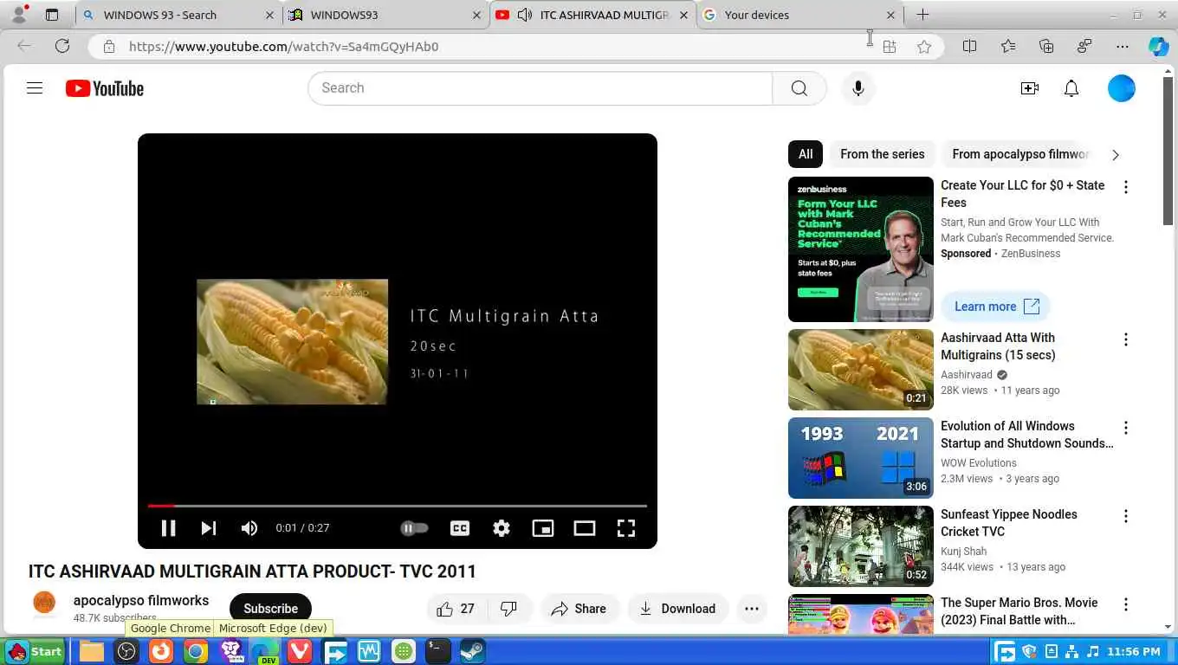Open the Edge profile icon
This screenshot has height=665, width=1178.
(19, 14)
